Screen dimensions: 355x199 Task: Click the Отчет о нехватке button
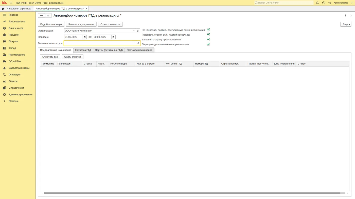(x=110, y=24)
